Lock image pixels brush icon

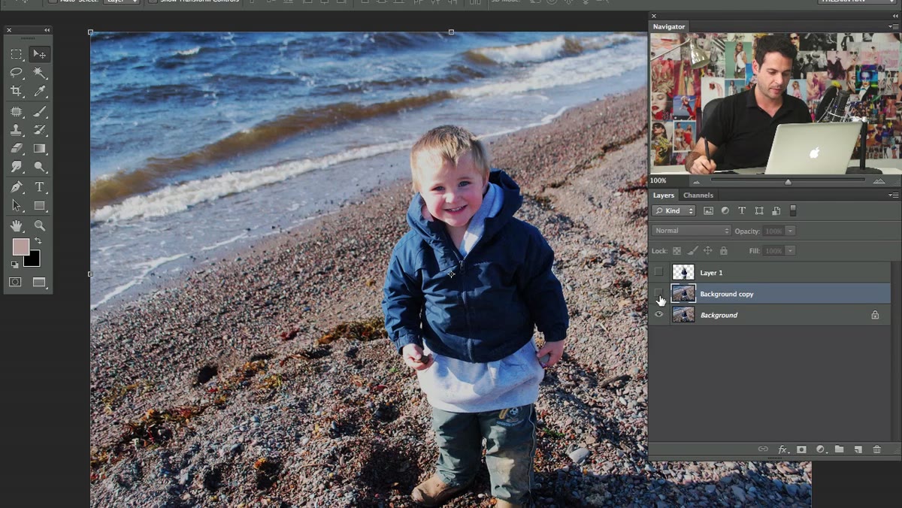[x=692, y=251]
